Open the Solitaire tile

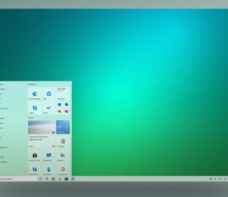click(x=63, y=155)
